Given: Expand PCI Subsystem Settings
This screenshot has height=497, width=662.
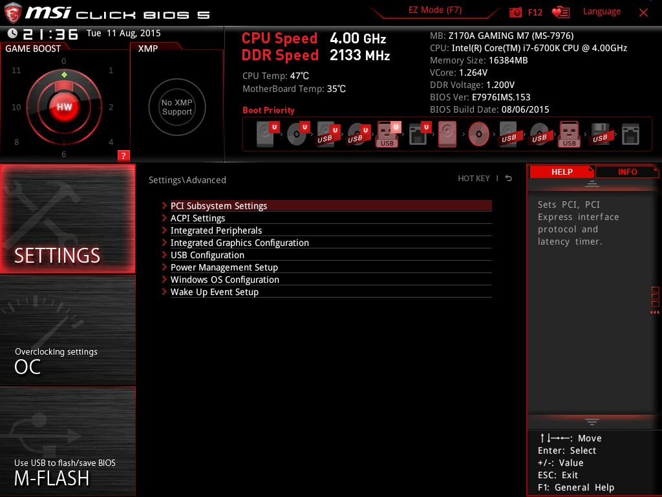Looking at the screenshot, I should pyautogui.click(x=218, y=205).
